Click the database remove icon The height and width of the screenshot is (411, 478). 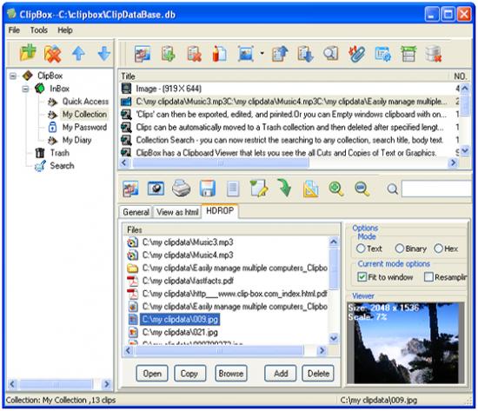pos(434,54)
